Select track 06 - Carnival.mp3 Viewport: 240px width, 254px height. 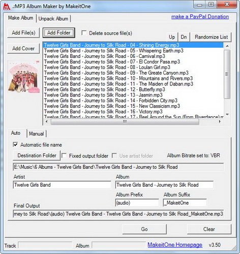tap(133, 56)
